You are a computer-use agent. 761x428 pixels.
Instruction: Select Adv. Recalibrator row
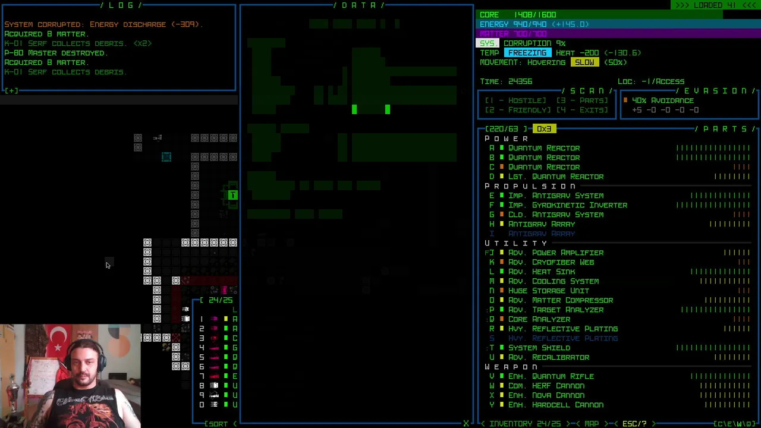click(618, 357)
